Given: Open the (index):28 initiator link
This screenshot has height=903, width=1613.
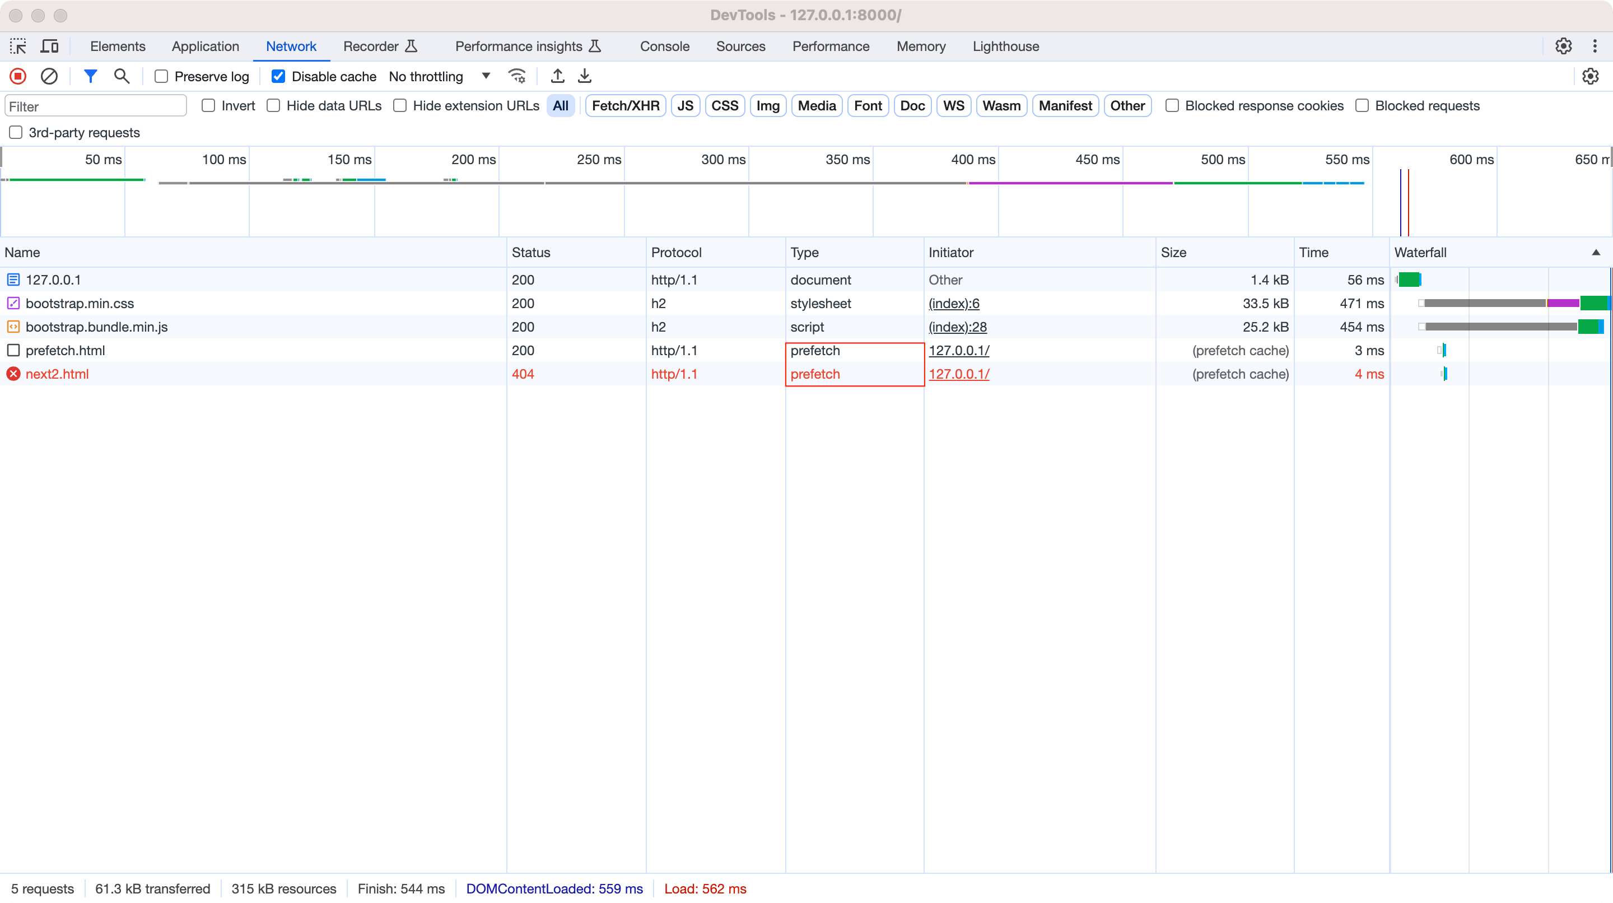Looking at the screenshot, I should [957, 327].
